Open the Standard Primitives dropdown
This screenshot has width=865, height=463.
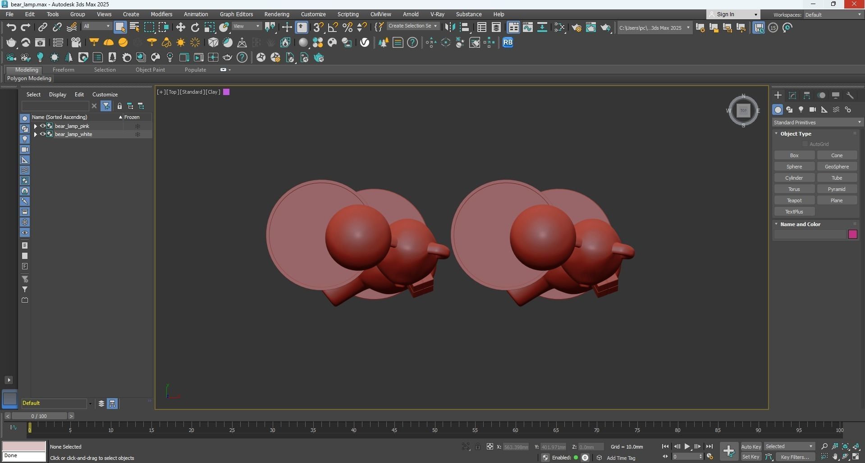point(818,123)
